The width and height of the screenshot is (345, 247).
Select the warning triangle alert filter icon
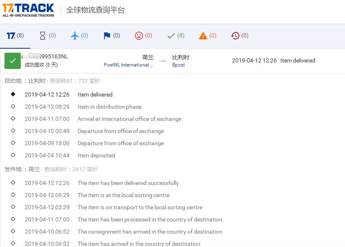202,35
